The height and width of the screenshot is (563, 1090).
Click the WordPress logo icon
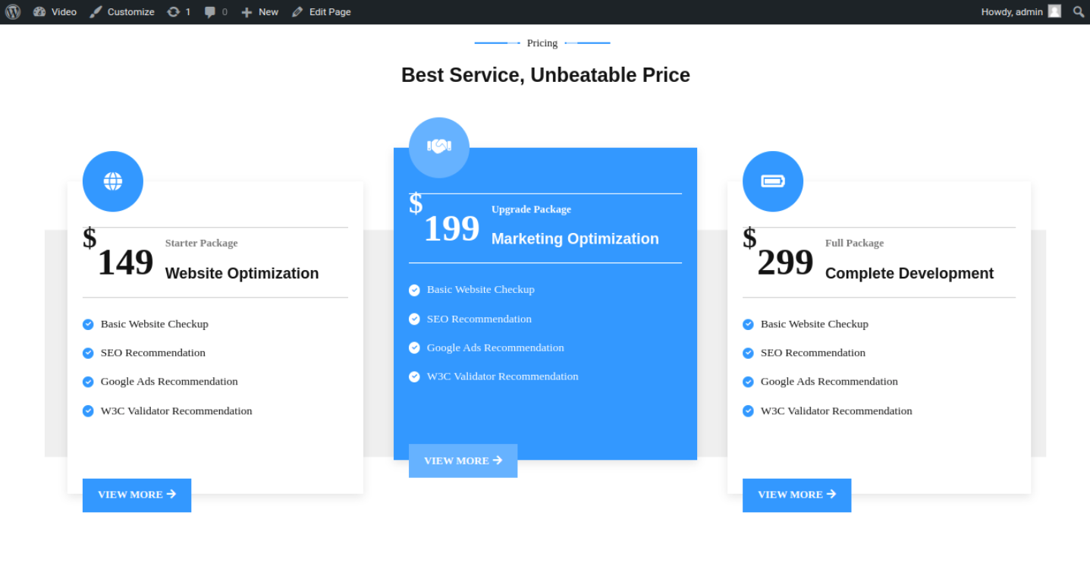coord(13,12)
